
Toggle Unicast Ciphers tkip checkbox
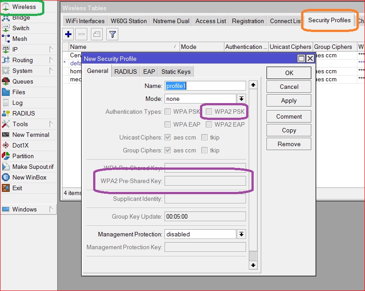204,137
